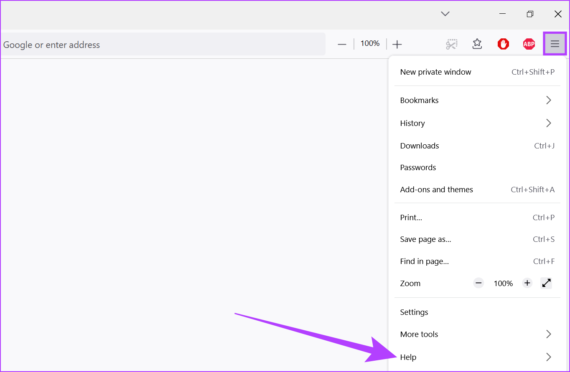Enter full screen via menu zoom arrows icon
The image size is (570, 372).
click(546, 283)
